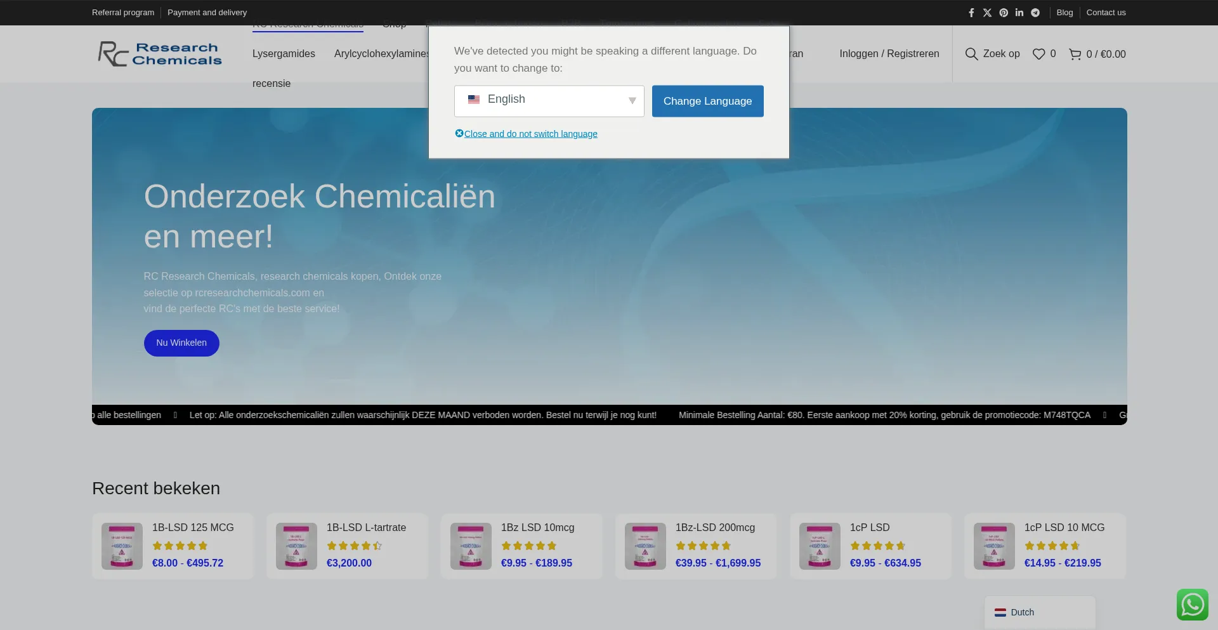Image resolution: width=1218 pixels, height=630 pixels.
Task: Click the price €9.95 - €189.95
Action: (537, 563)
